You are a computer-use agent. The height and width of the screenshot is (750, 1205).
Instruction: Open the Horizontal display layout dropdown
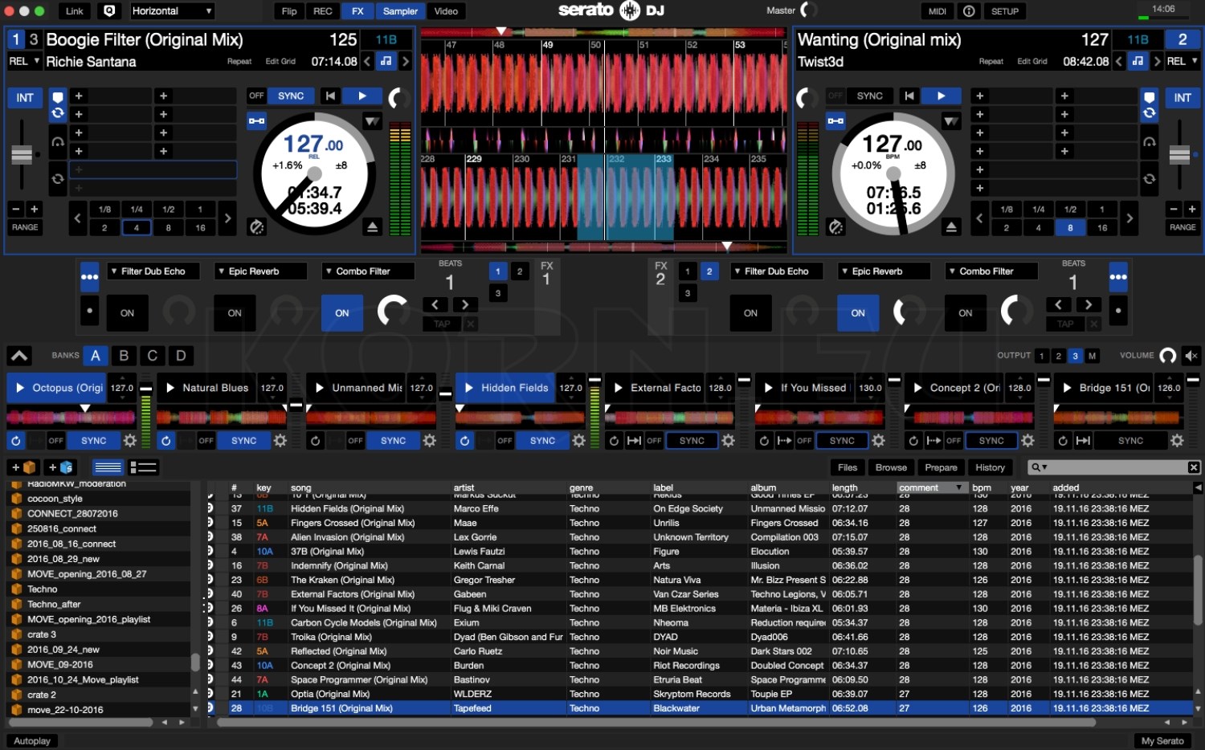coord(171,11)
